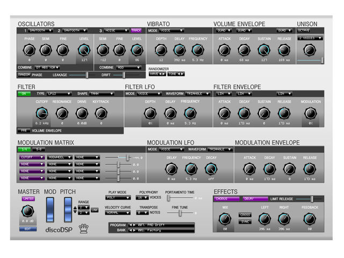The height and width of the screenshot is (258, 344).
Task: Open the Polyphony 16 voices dropdown
Action: [x=142, y=198]
